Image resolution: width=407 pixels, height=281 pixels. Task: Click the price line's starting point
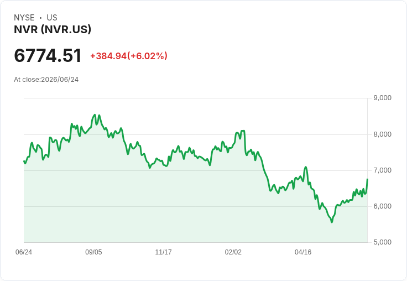[24, 161]
